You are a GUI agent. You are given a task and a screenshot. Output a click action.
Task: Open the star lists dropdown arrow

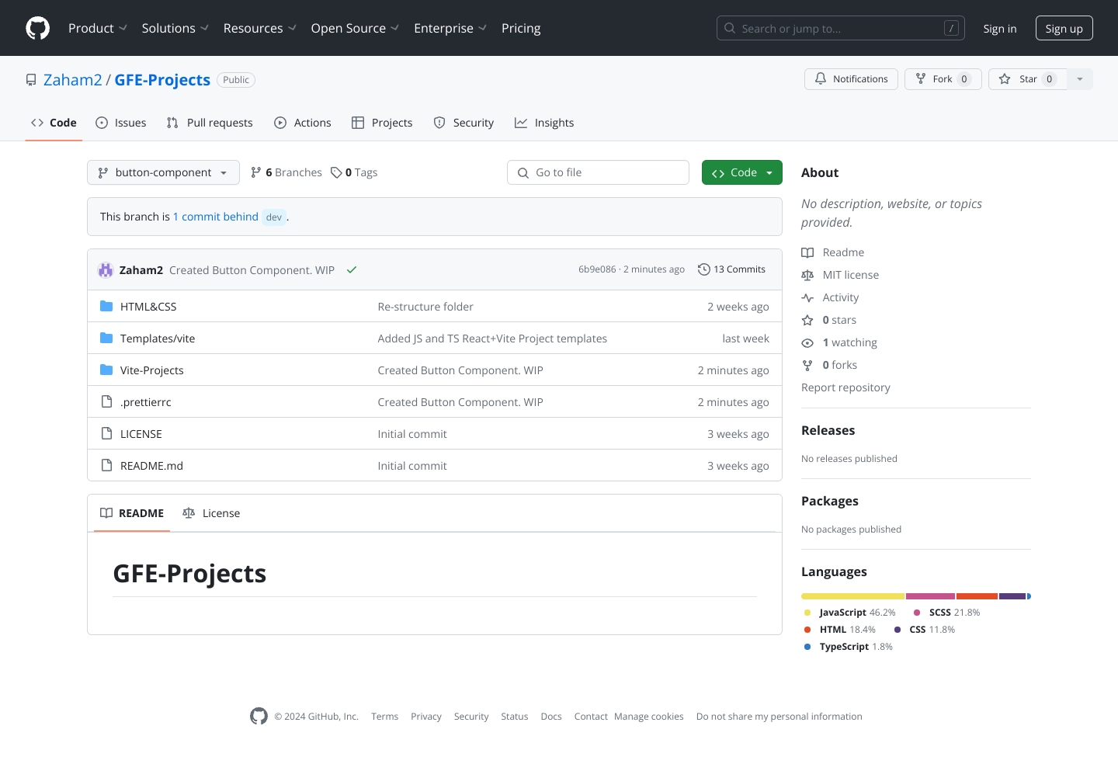coord(1080,79)
